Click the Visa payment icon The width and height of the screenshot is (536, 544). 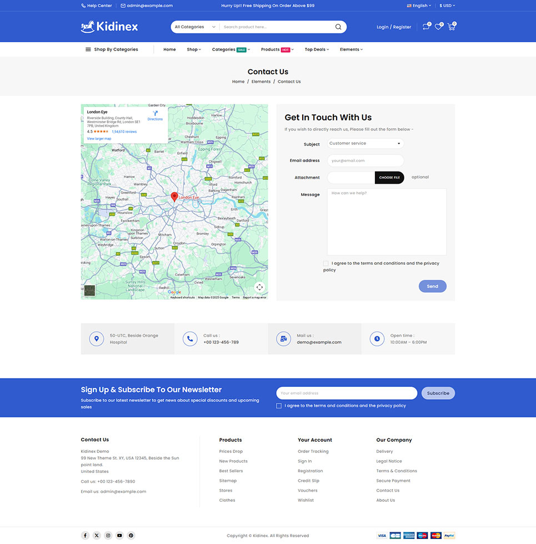(x=382, y=535)
